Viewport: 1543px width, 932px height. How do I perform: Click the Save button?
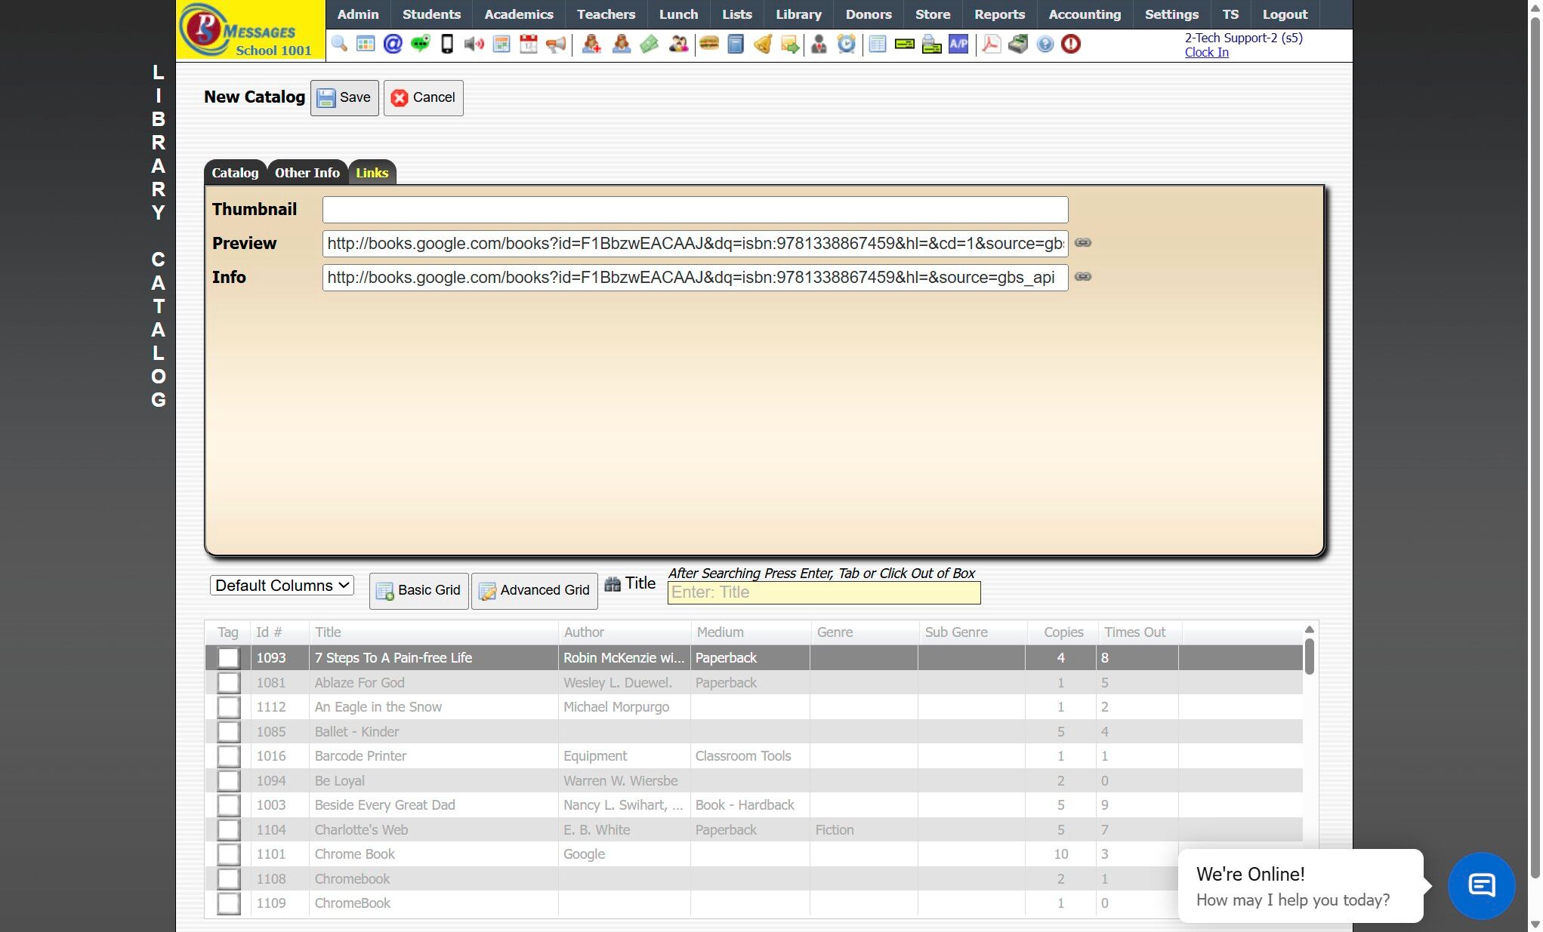point(344,97)
